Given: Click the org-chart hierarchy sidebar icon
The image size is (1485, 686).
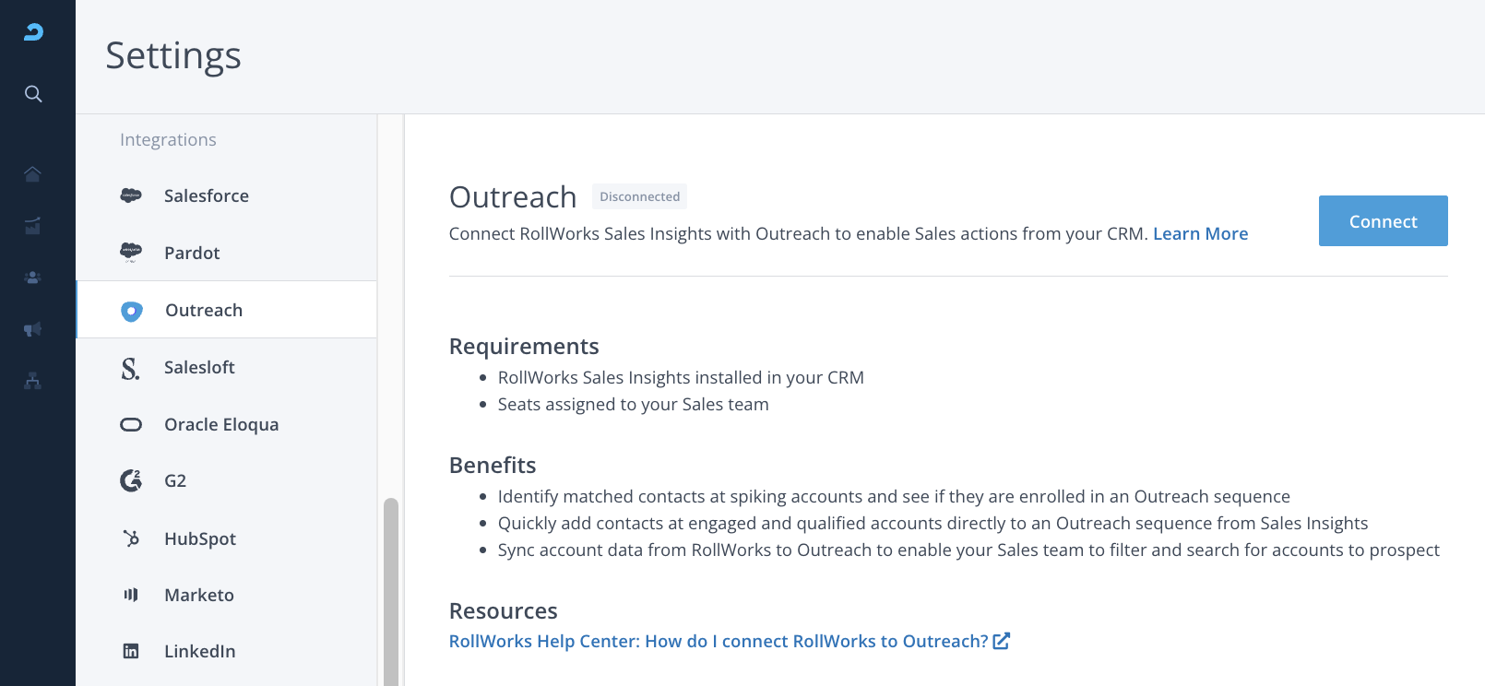Looking at the screenshot, I should (33, 381).
